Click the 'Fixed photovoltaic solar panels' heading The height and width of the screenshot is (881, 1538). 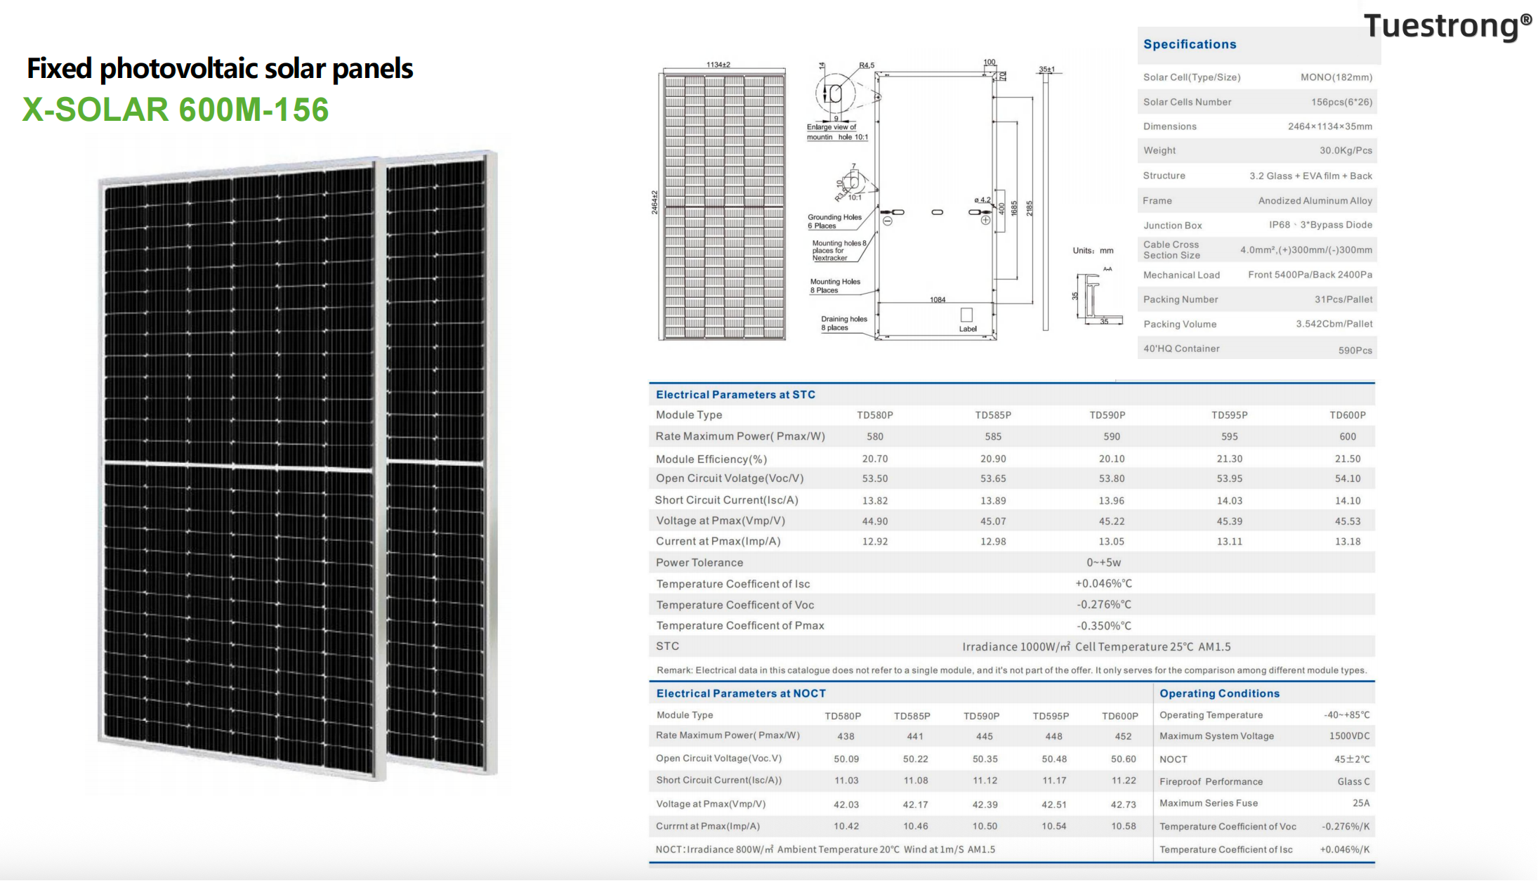[x=220, y=69]
